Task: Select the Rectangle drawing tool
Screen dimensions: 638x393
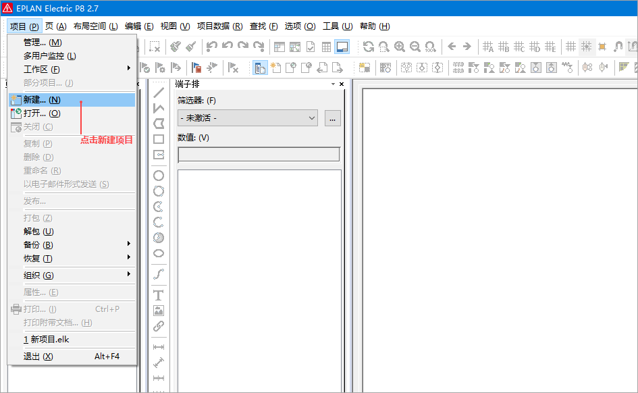Action: pos(159,139)
